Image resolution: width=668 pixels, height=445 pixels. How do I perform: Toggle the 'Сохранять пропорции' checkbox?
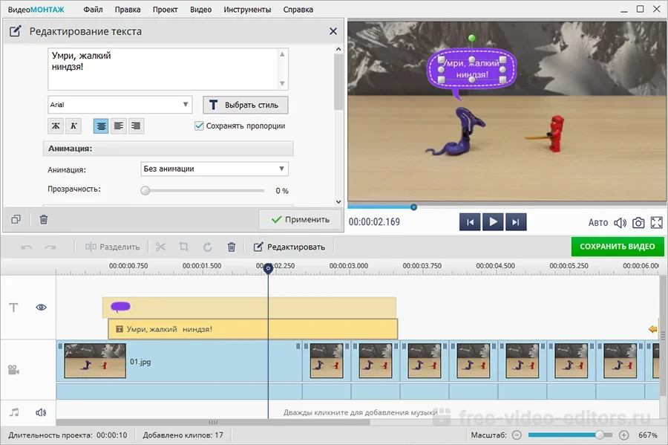point(199,126)
